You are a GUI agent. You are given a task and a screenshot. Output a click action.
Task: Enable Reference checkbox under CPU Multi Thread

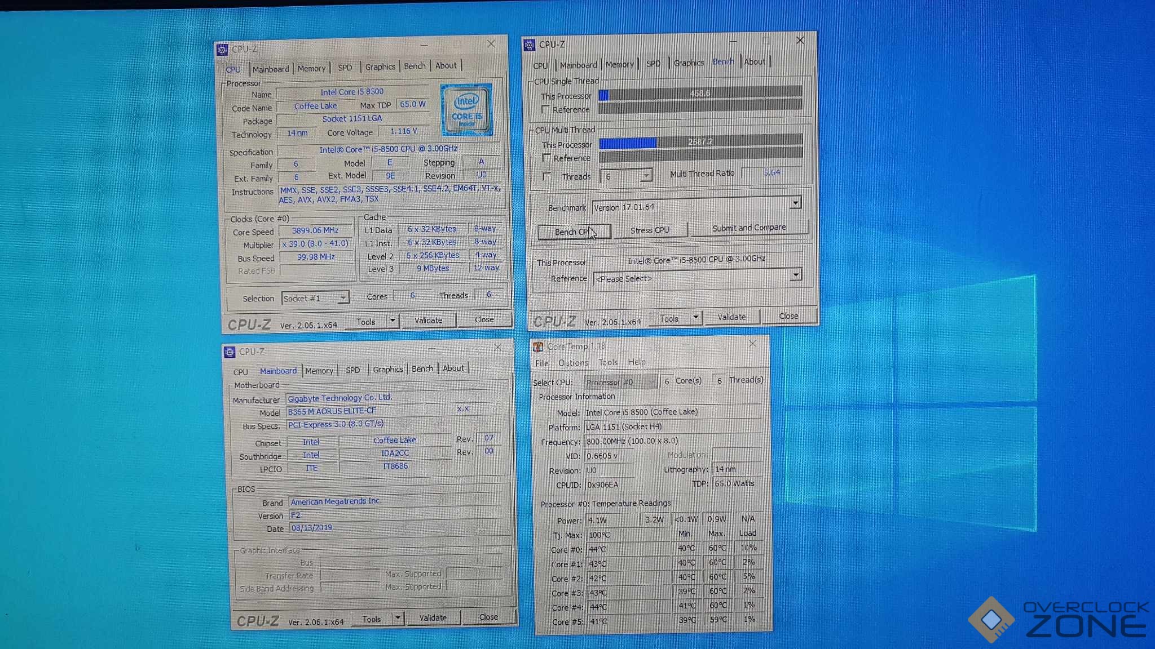point(546,158)
